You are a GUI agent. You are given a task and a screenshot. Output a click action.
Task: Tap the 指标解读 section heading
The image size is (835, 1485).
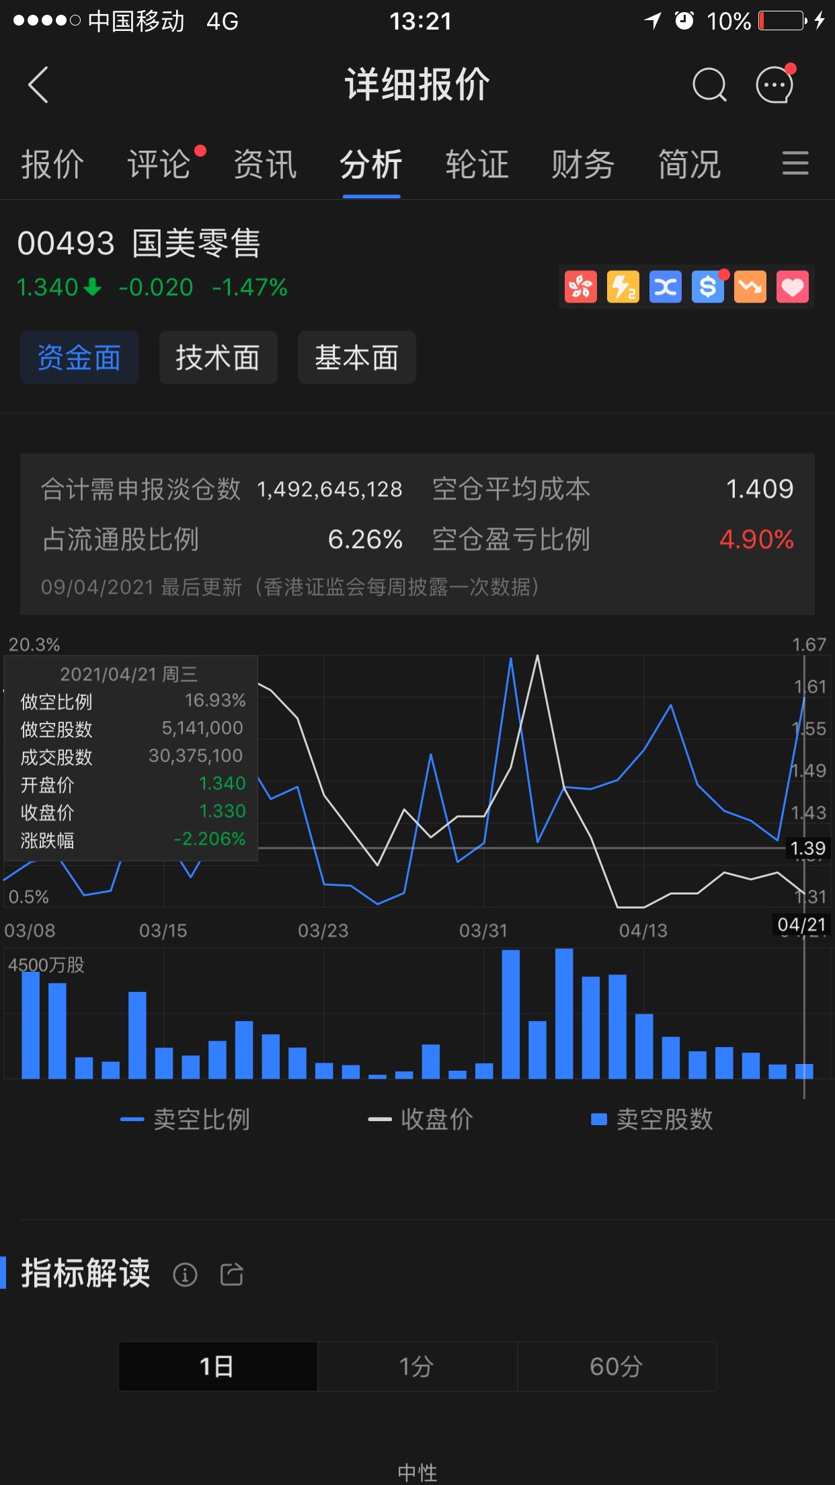point(85,1273)
